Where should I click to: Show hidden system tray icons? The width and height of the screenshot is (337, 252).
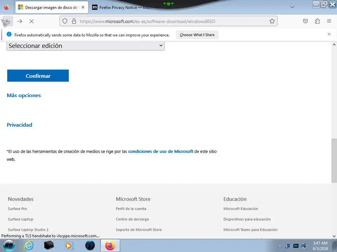280,246
